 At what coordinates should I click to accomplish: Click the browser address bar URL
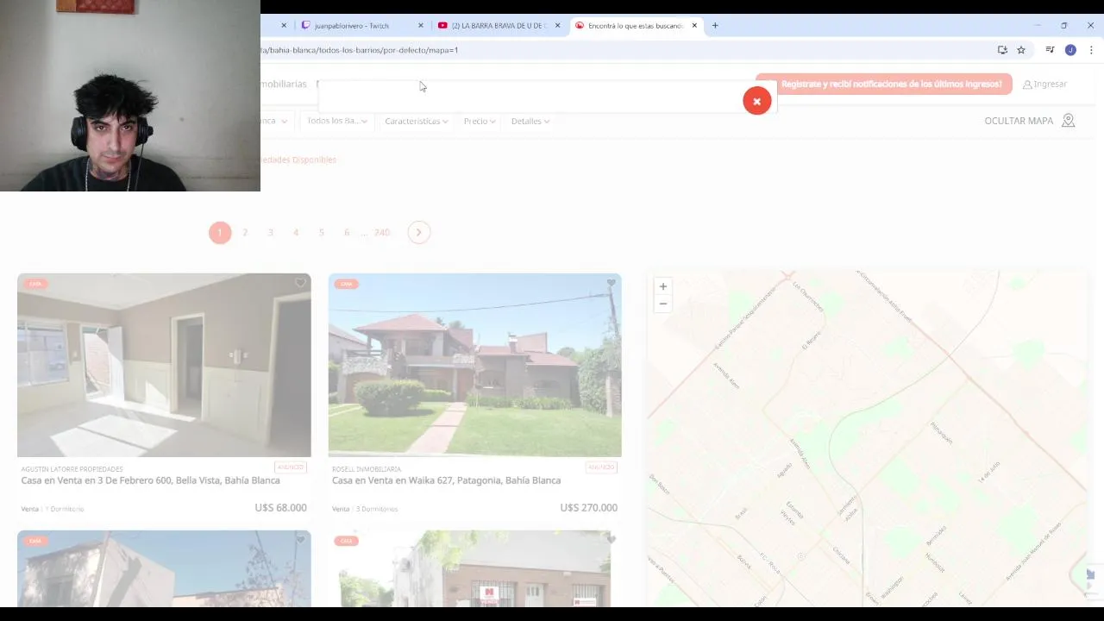pyautogui.click(x=360, y=50)
